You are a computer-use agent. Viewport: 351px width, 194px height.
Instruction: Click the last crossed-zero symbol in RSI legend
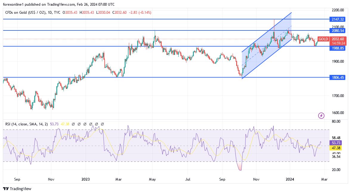[x=102, y=124]
